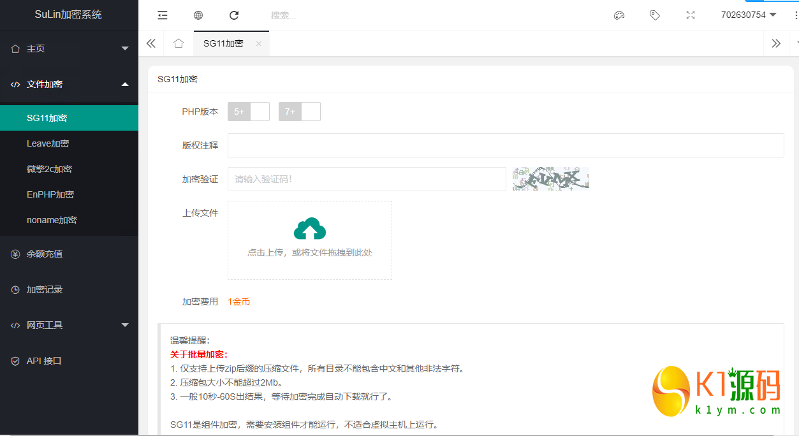Screen dimensions: 799x436
Task: Expand the 网页工具 sidebar dropdown
Action: click(125, 324)
